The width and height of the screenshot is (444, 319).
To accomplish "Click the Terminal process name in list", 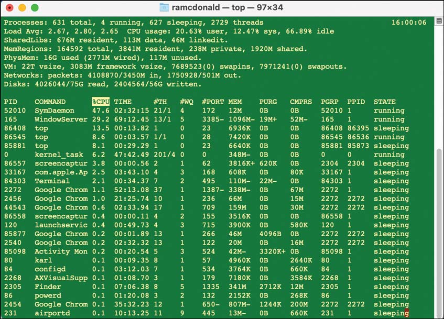I will 52,181.
